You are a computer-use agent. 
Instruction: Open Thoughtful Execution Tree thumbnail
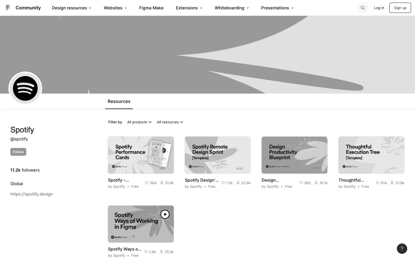coord(371,155)
